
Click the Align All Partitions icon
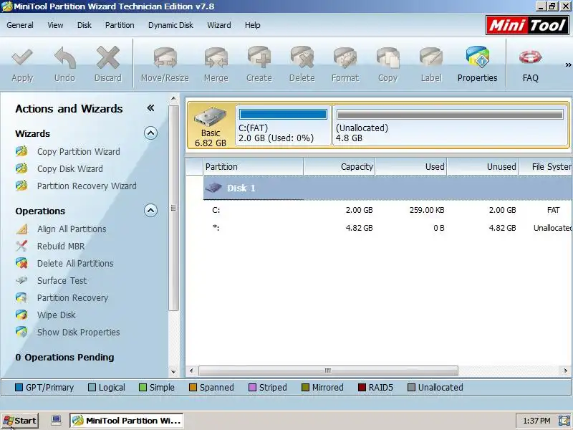click(21, 229)
